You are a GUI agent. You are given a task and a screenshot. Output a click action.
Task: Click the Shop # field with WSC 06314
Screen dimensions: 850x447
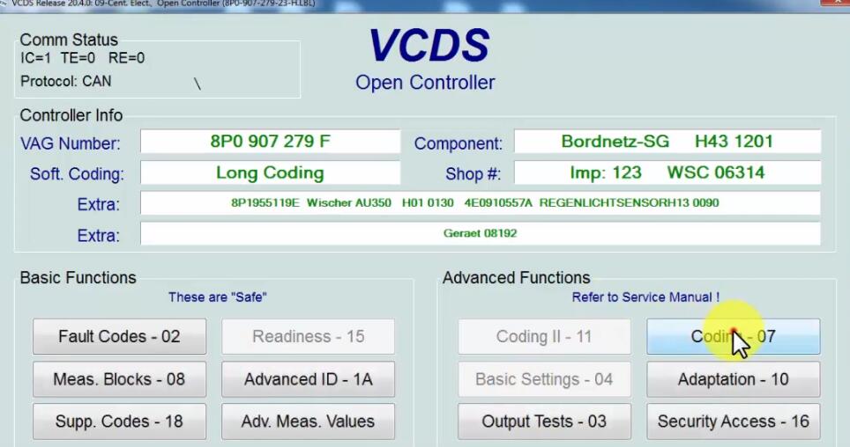pyautogui.click(x=667, y=172)
